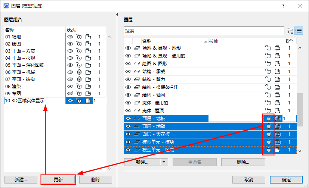Viewport: 309px width, 188px height.
Task: Click lock icon for 01 场地 combination
Action: click(79, 37)
